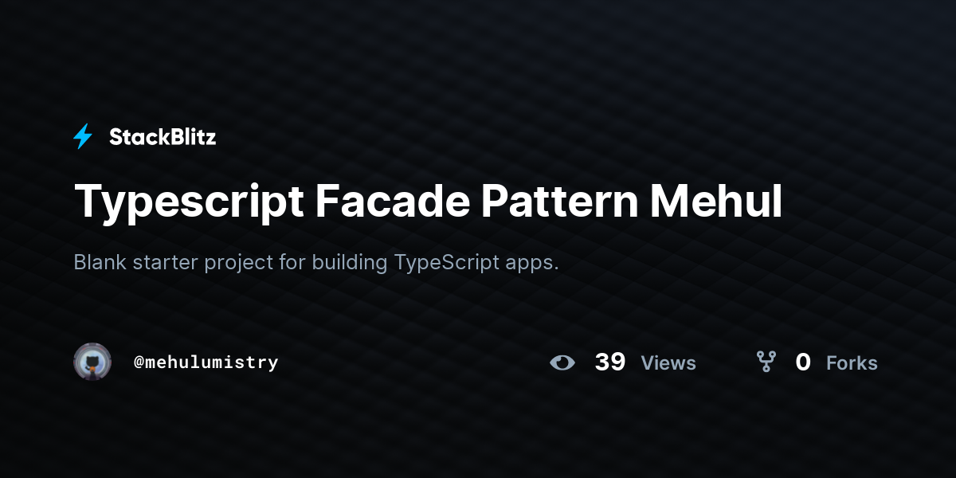Click the word TypeScript in the description

444,264
